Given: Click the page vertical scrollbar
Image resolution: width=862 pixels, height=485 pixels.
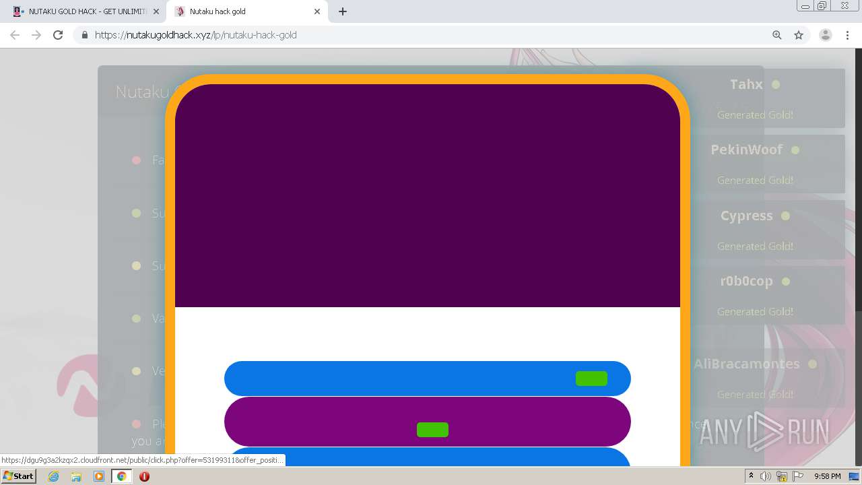Looking at the screenshot, I should 859,257.
